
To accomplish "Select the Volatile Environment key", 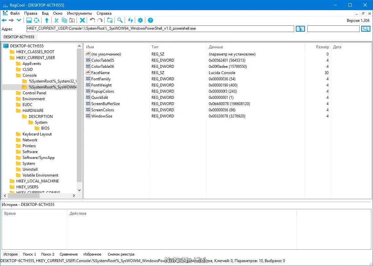I will point(40,175).
